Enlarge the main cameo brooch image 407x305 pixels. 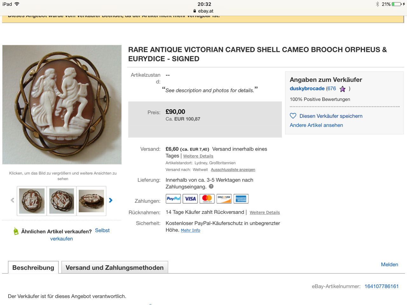pyautogui.click(x=62, y=105)
